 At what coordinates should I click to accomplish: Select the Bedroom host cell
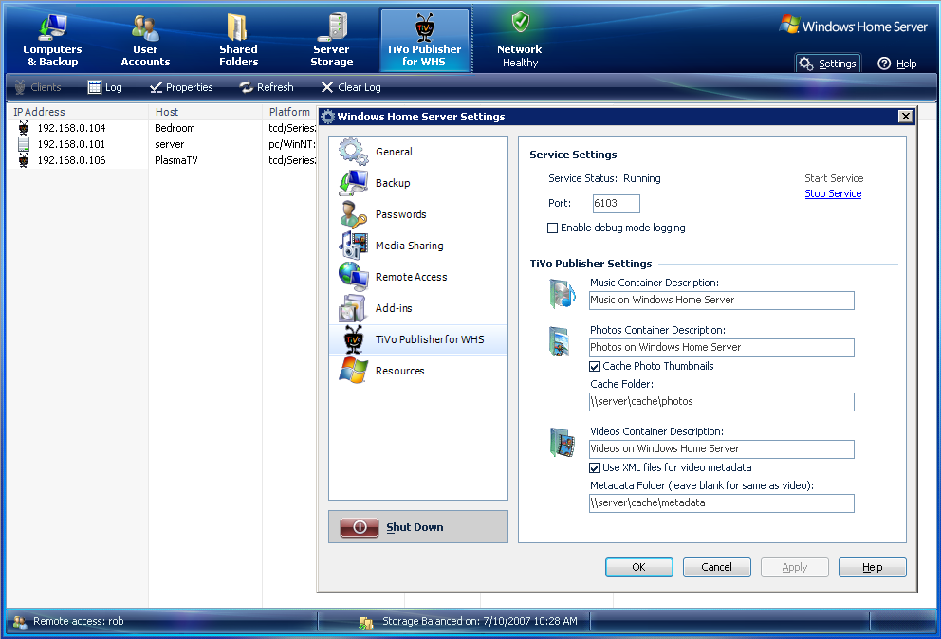point(175,128)
